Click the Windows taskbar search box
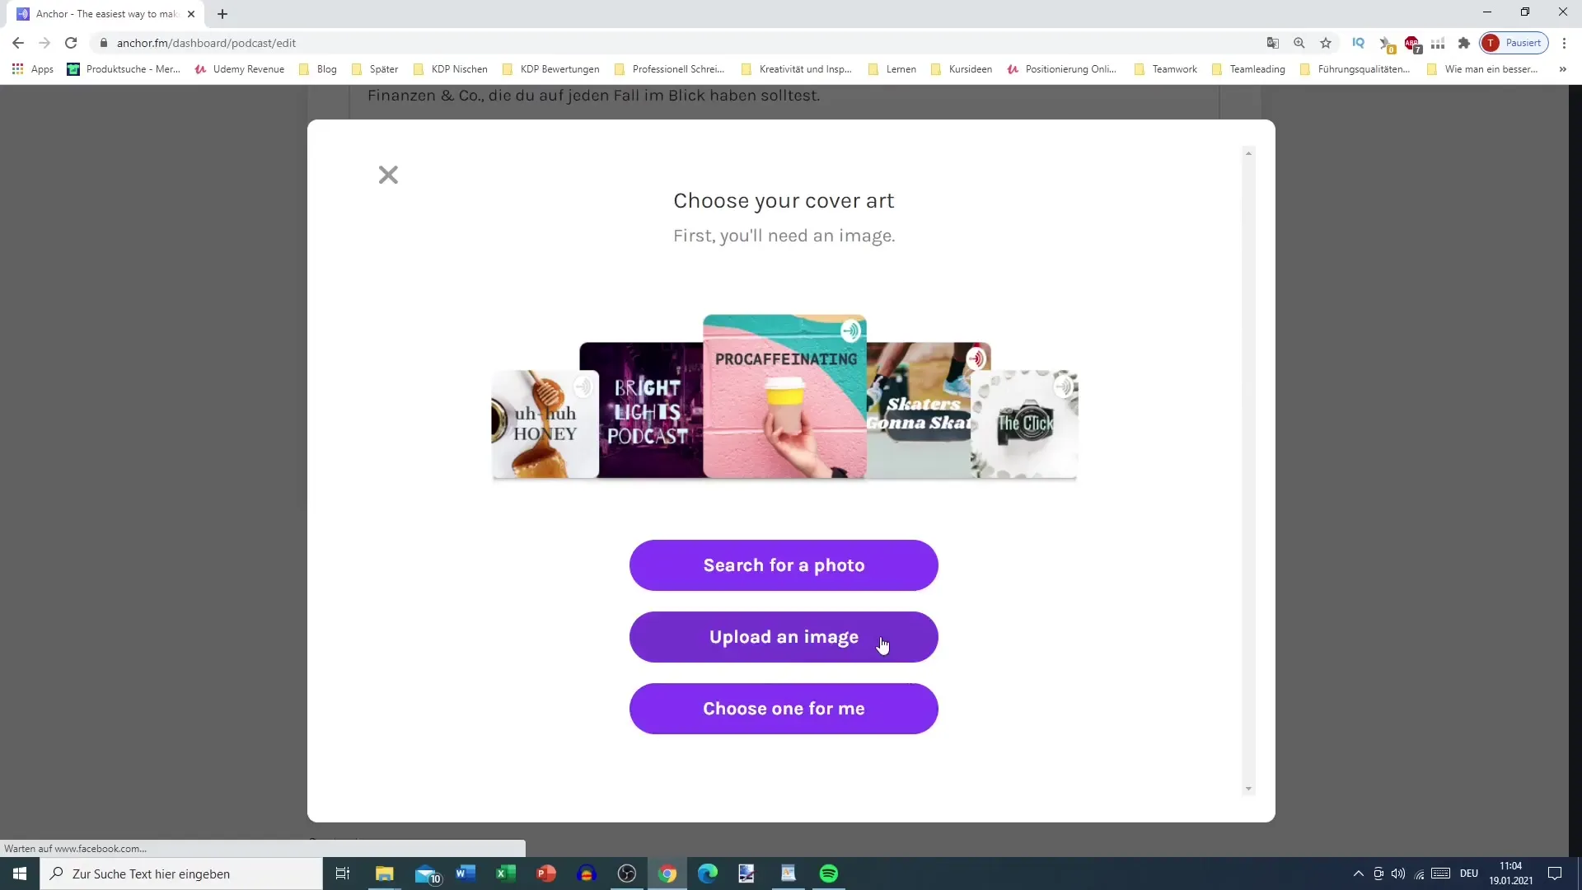The width and height of the screenshot is (1582, 890). coord(181,874)
